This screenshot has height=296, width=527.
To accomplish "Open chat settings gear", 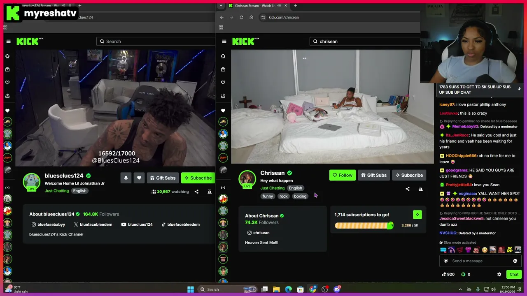I will click(499, 274).
